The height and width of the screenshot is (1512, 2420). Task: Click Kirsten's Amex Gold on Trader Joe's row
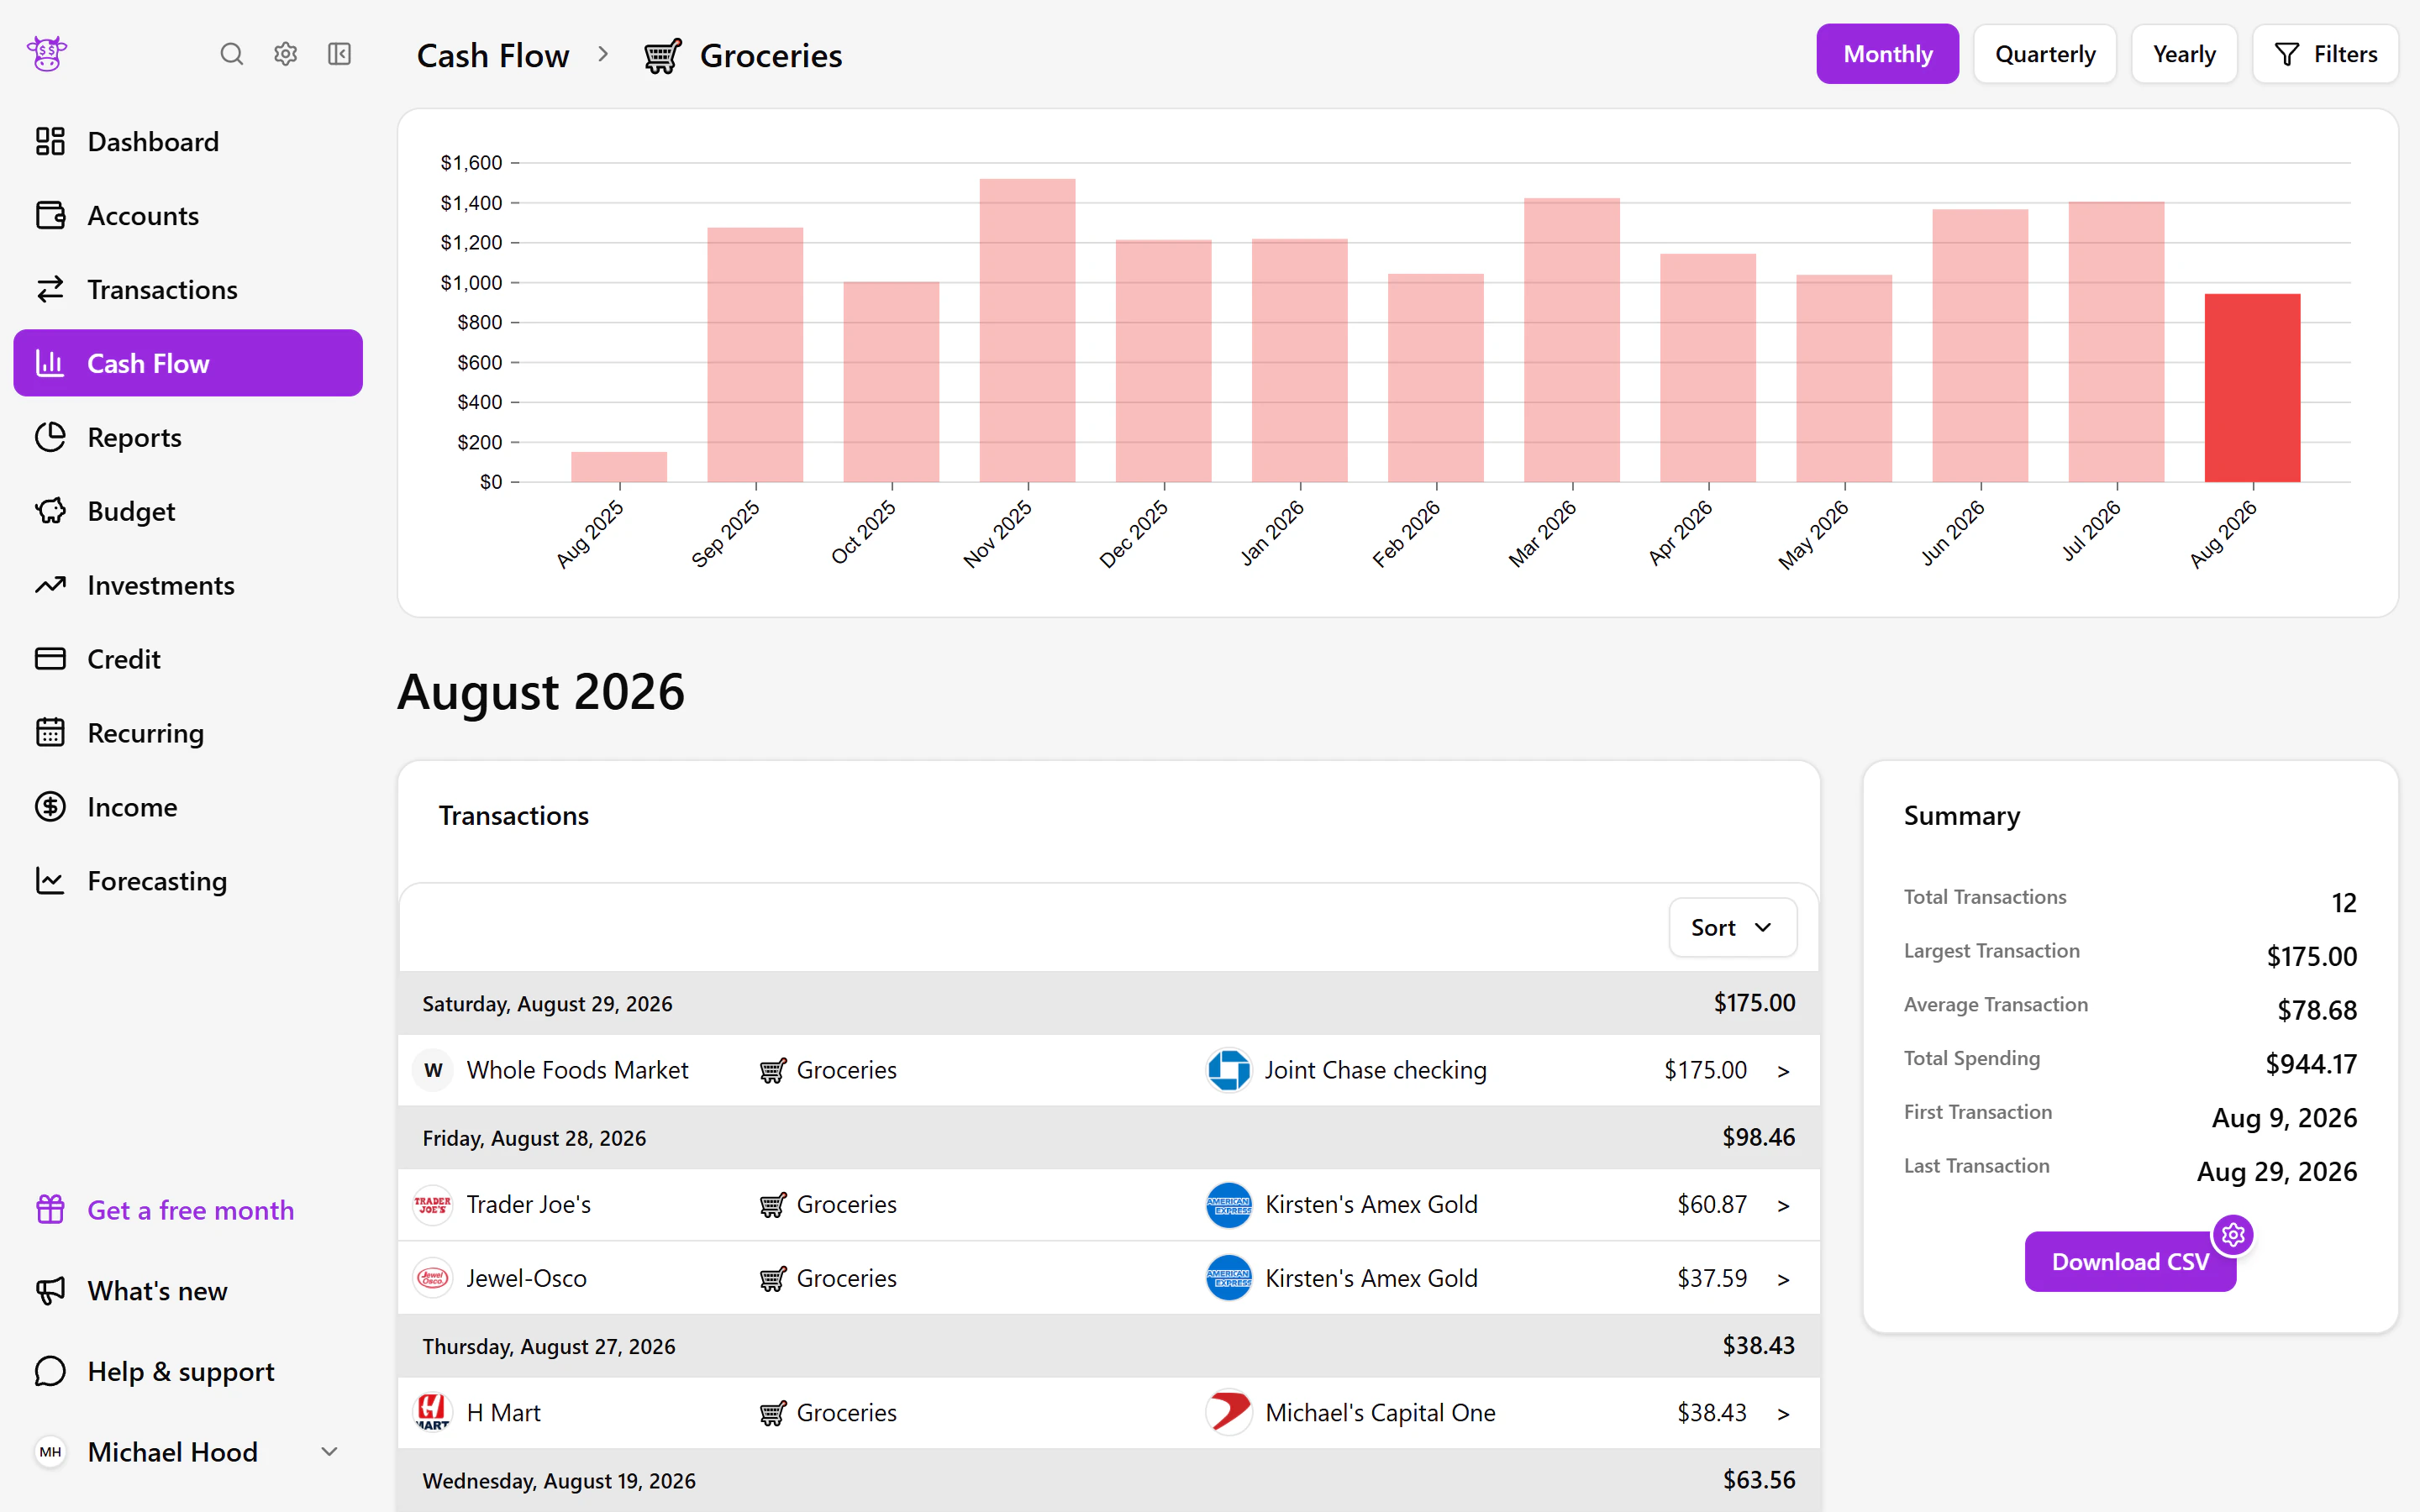pyautogui.click(x=1371, y=1205)
